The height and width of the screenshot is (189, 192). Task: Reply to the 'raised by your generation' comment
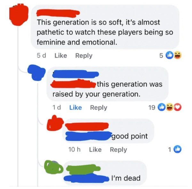coord(99,108)
